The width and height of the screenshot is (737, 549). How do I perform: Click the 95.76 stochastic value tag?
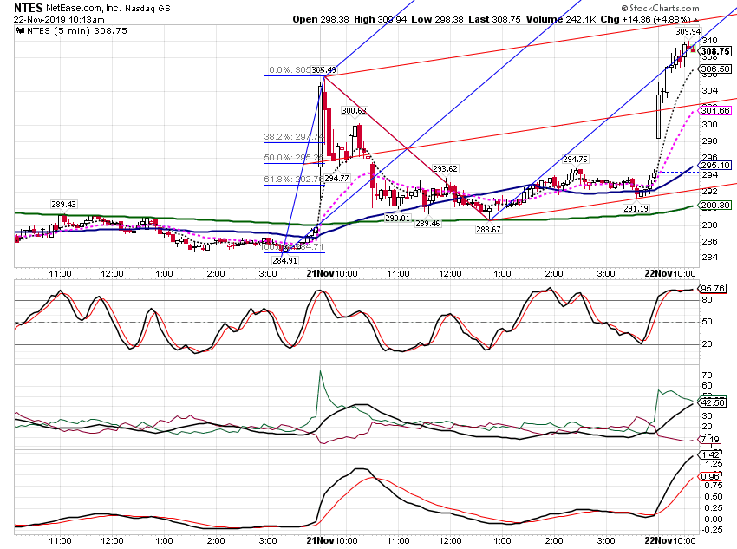tap(713, 289)
